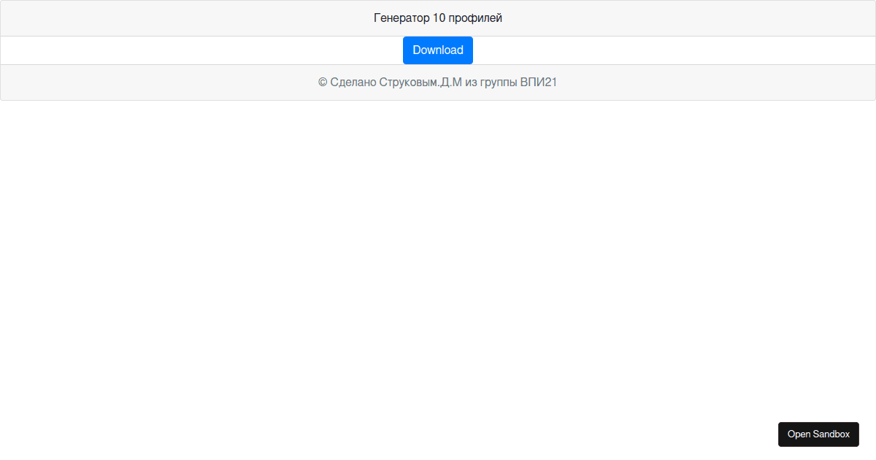Click the word "Sandbox" on the black button
This screenshot has width=876, height=460.
[x=831, y=434]
